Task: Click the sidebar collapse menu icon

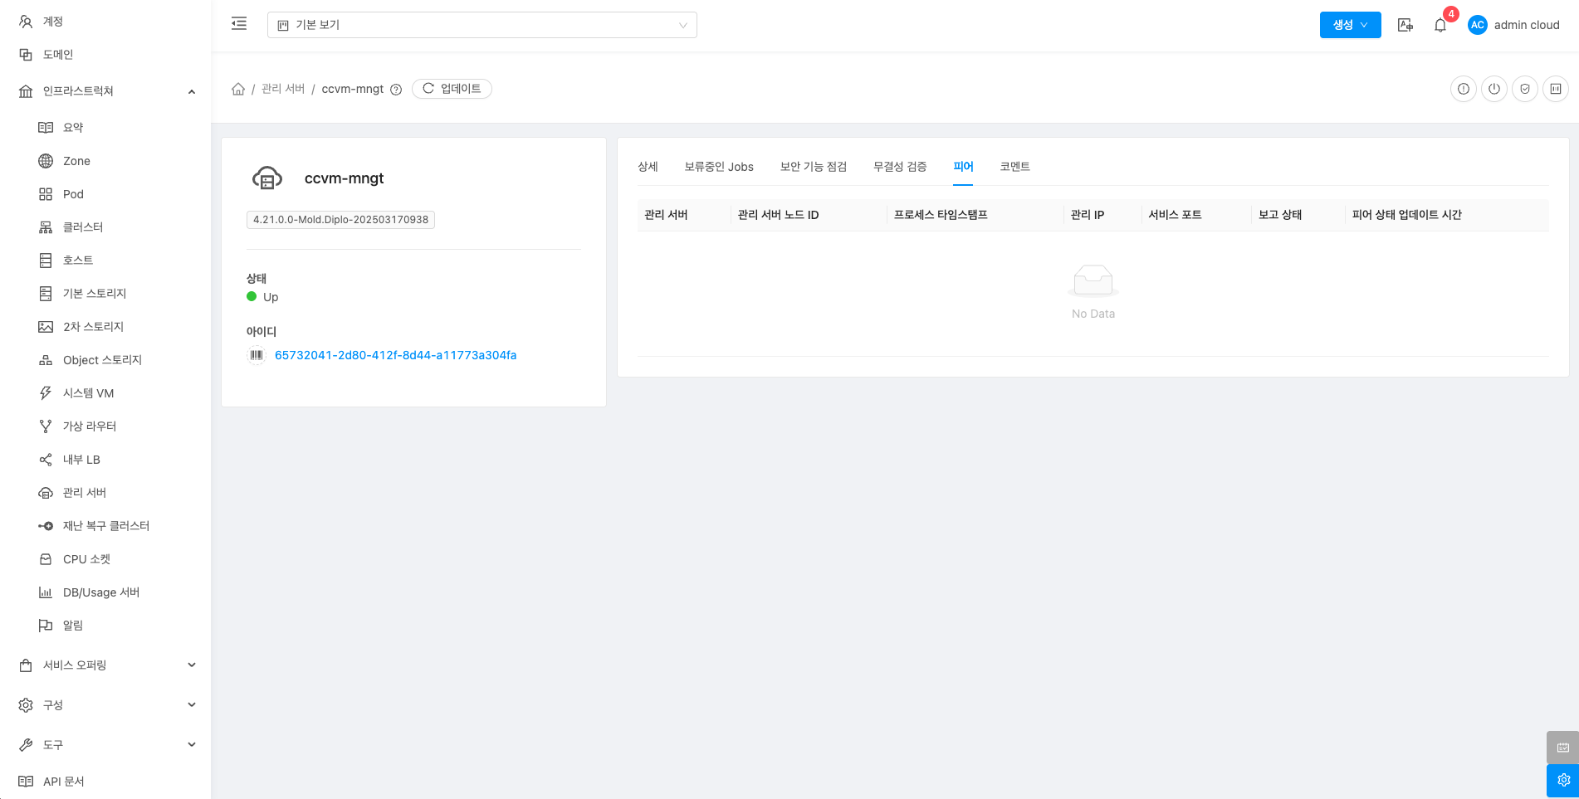Action: coord(239,24)
